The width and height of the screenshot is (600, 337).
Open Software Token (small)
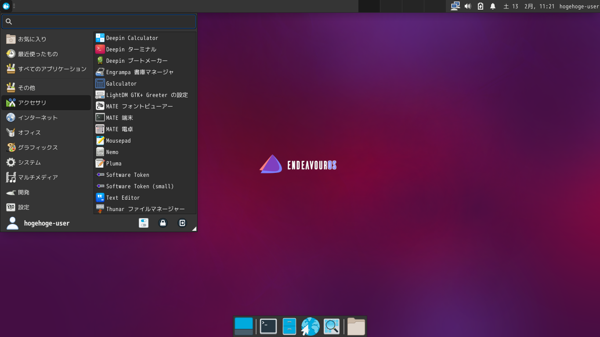click(x=145, y=186)
